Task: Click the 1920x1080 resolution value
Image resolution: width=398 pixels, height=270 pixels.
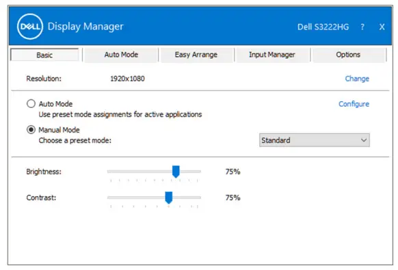Action: pos(127,79)
